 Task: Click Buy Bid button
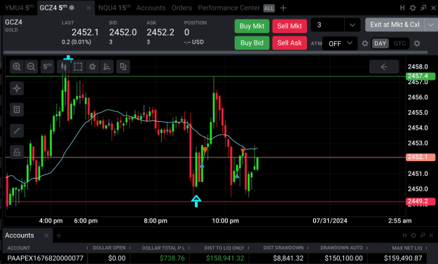click(x=252, y=43)
